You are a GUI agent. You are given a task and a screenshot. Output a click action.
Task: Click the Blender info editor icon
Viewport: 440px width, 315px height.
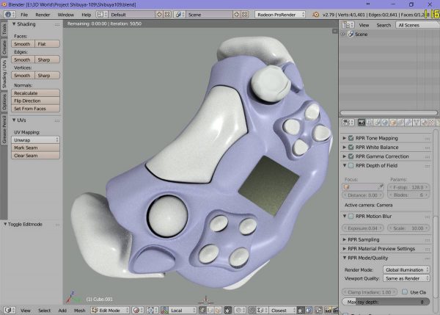click(7, 14)
